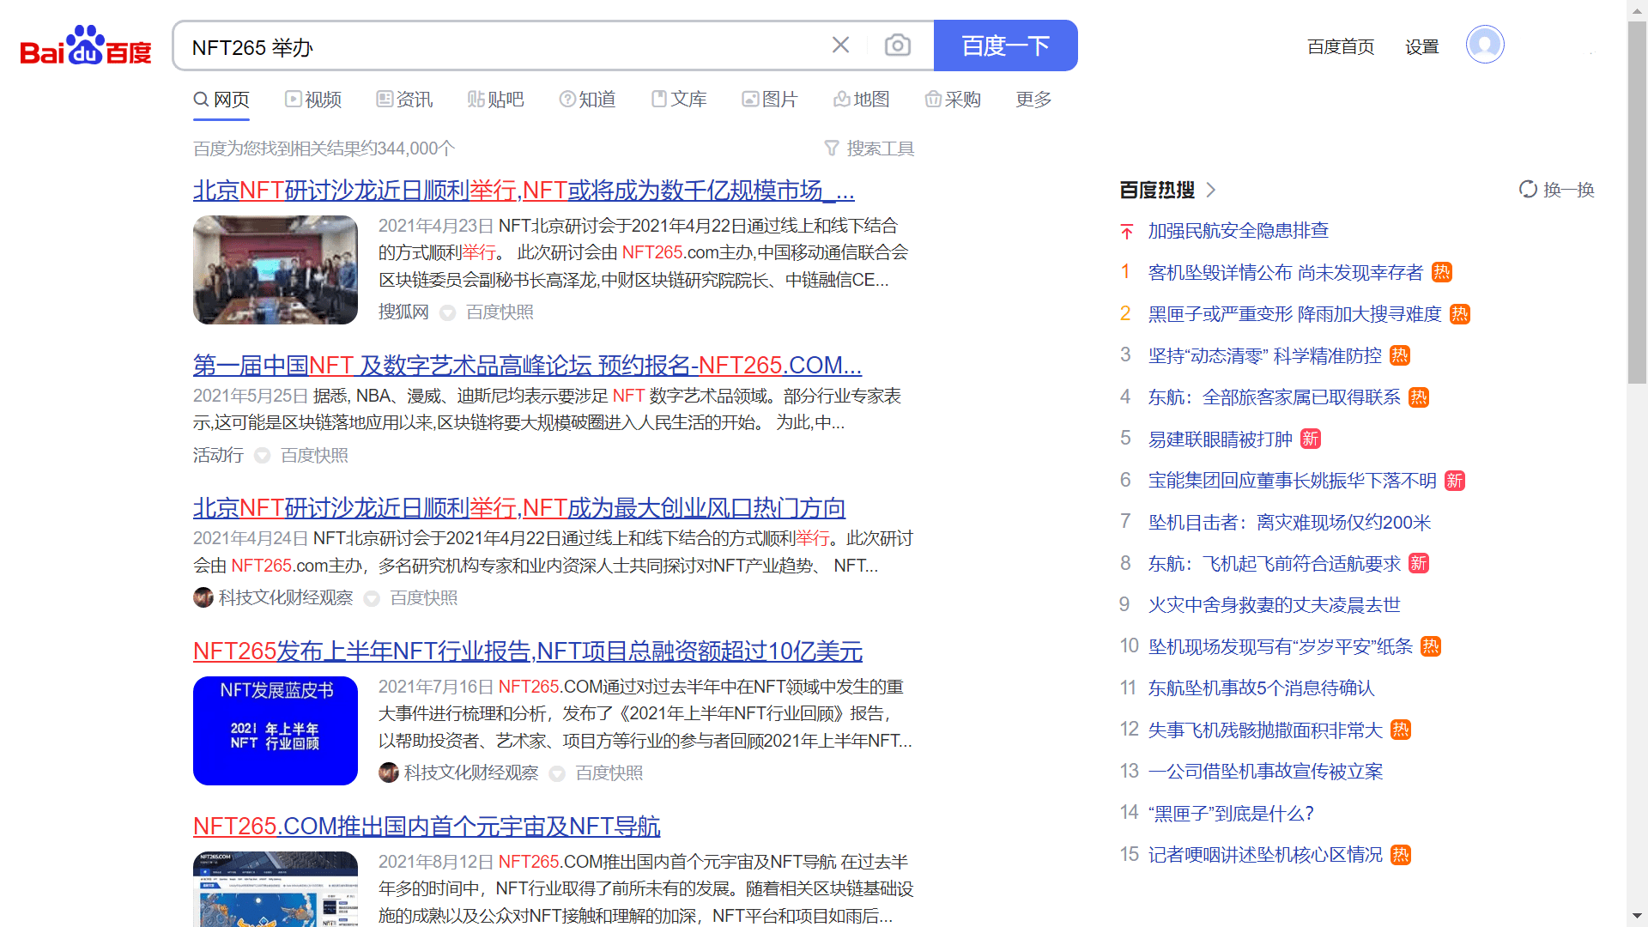Click the shield icon beside 活动行
The width and height of the screenshot is (1648, 927).
pos(262,456)
